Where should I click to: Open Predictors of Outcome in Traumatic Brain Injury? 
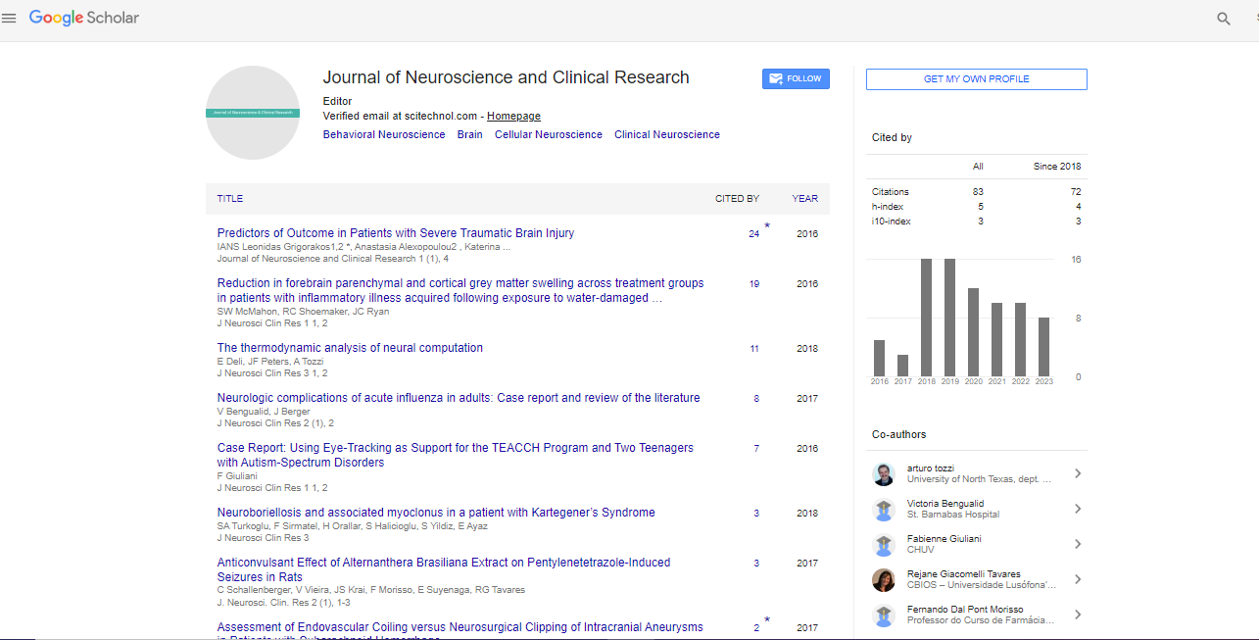click(x=396, y=233)
